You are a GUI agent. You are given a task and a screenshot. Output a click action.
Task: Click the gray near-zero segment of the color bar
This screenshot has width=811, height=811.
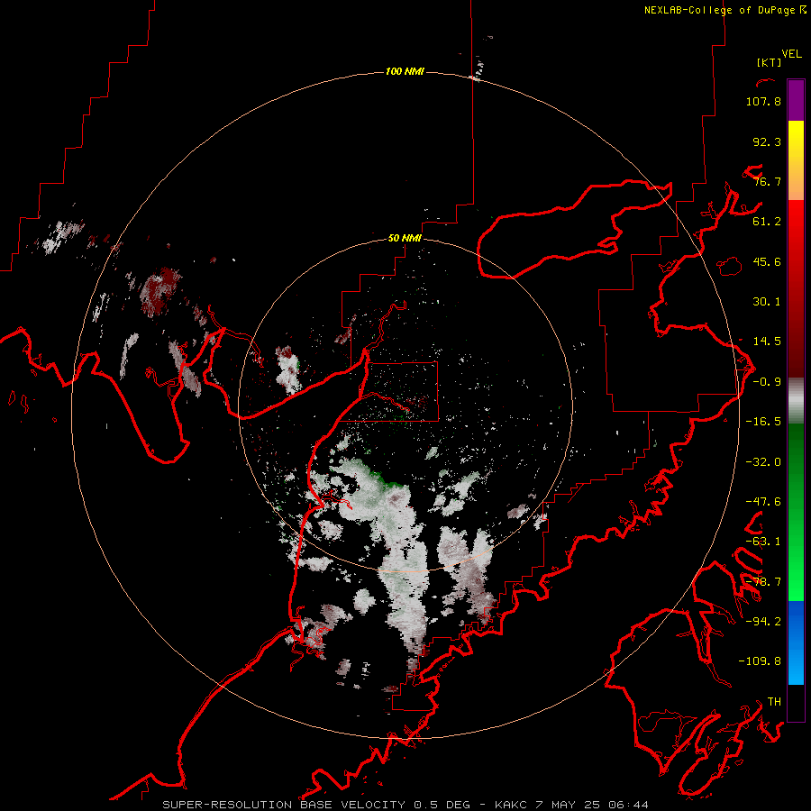pos(796,400)
